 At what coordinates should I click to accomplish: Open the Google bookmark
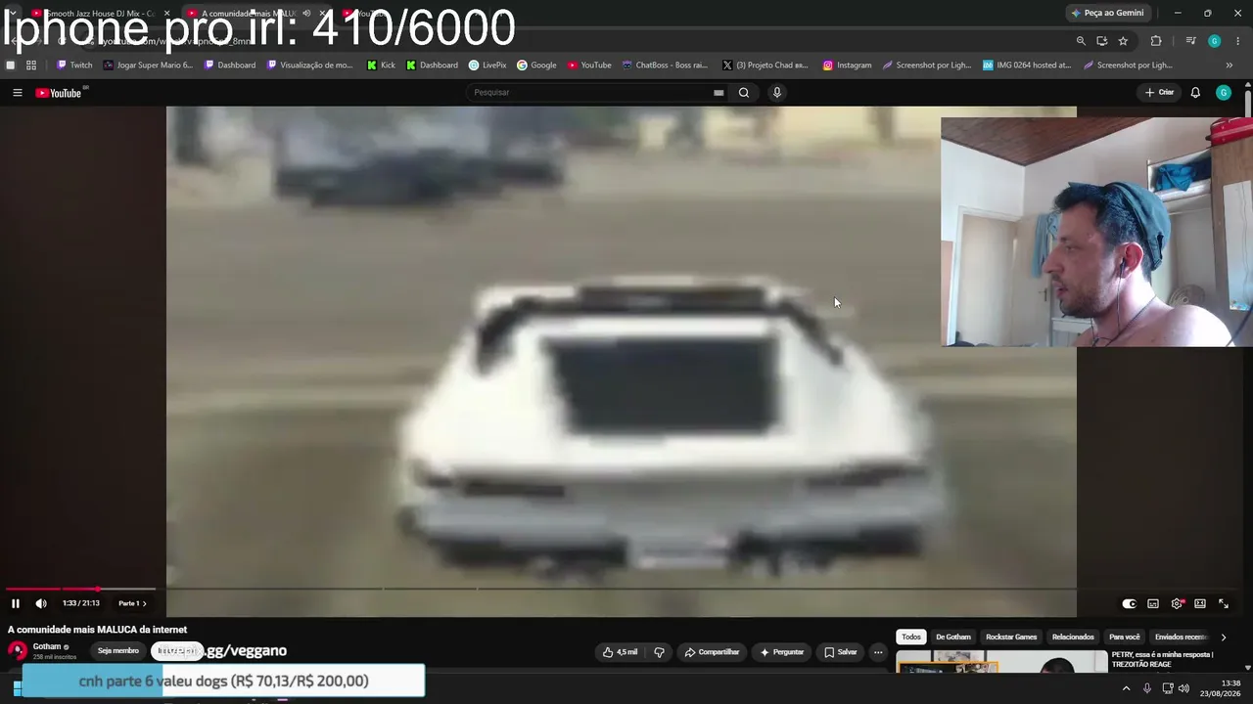(x=536, y=66)
